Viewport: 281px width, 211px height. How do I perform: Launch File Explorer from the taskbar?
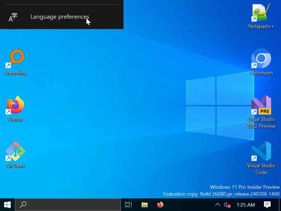click(x=144, y=205)
